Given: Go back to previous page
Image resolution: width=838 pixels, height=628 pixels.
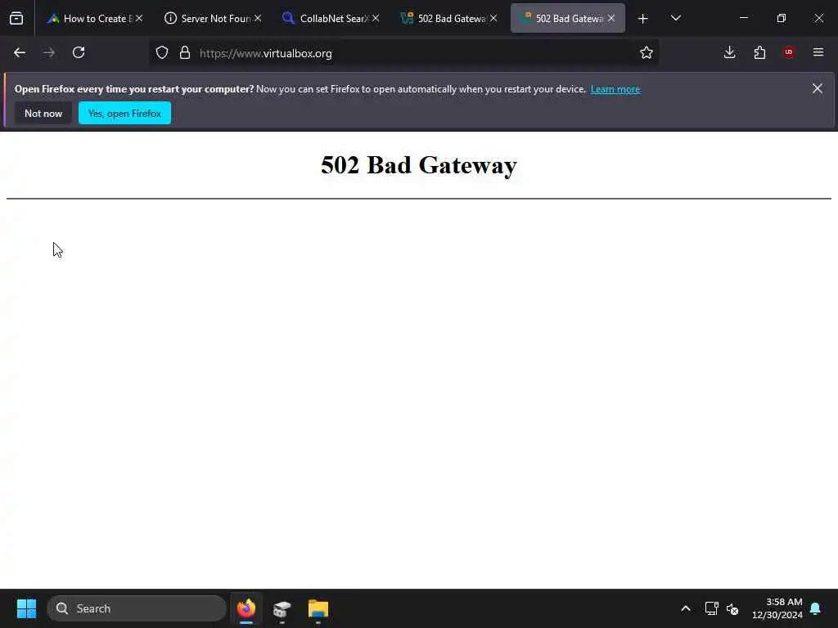Looking at the screenshot, I should point(20,52).
